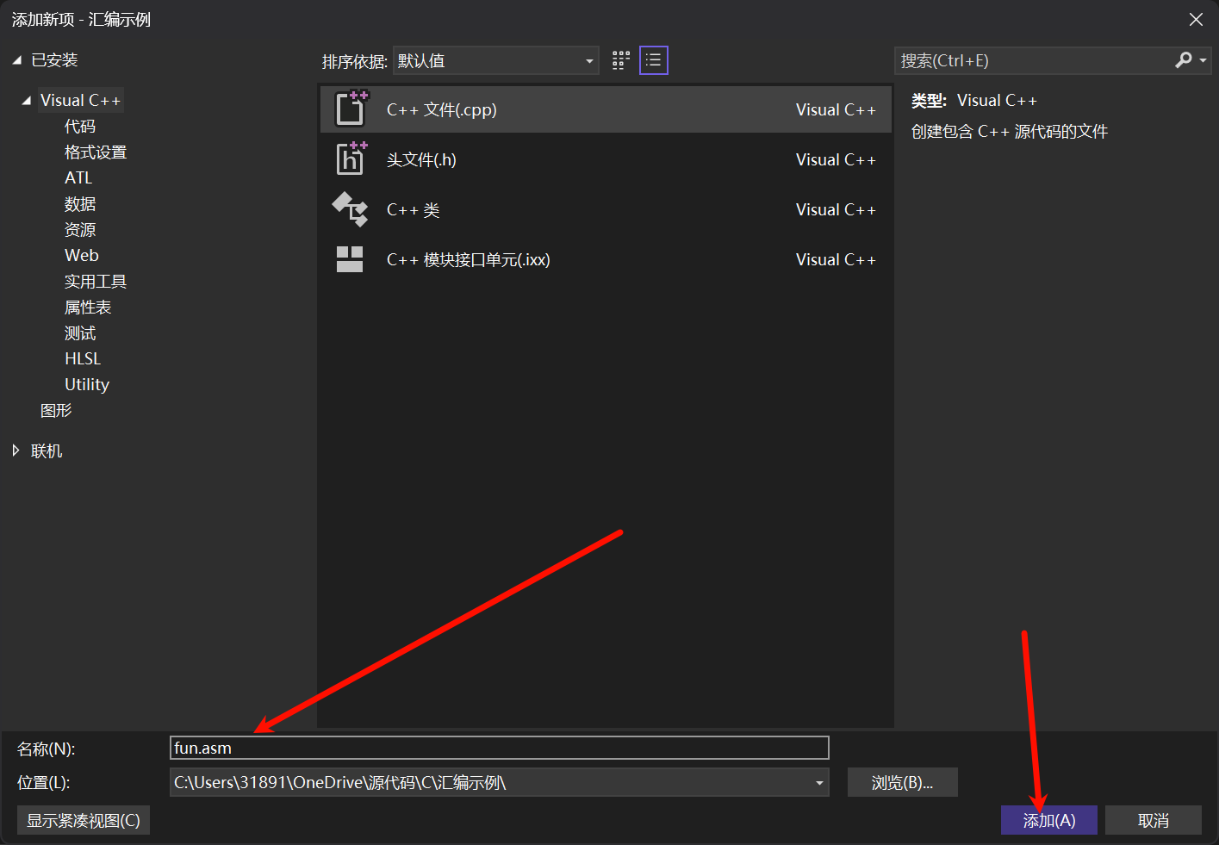Select 数据 category
Image resolution: width=1219 pixels, height=845 pixels.
(x=80, y=204)
